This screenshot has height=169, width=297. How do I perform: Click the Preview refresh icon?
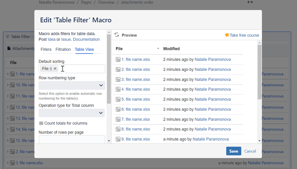tap(117, 35)
